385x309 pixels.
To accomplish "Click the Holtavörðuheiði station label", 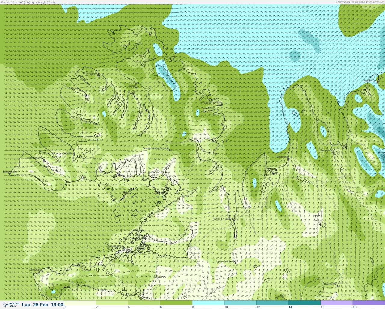I will 226,261.
